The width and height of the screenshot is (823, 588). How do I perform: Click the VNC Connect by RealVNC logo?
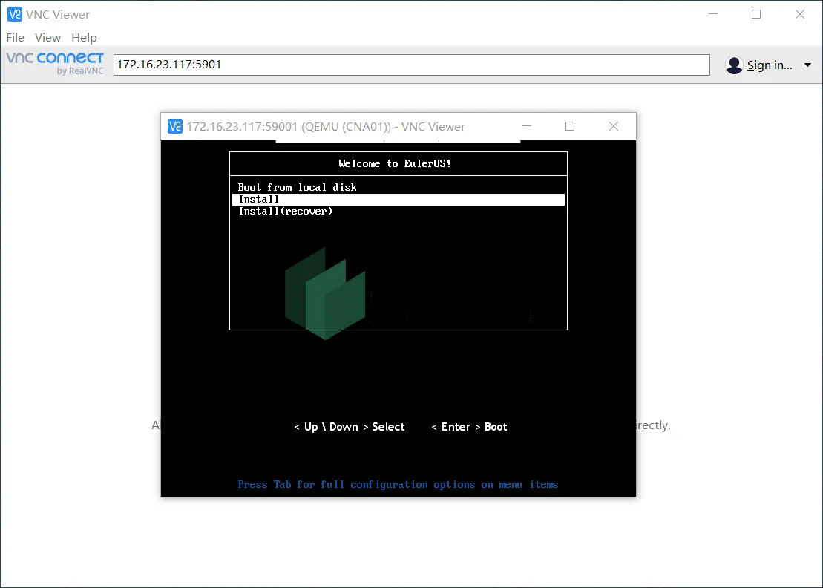tap(55, 64)
